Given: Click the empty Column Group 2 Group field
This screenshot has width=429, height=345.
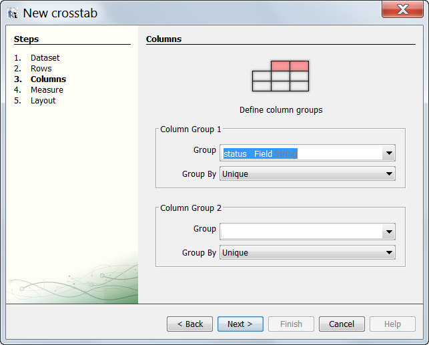Looking at the screenshot, I should tap(300, 232).
